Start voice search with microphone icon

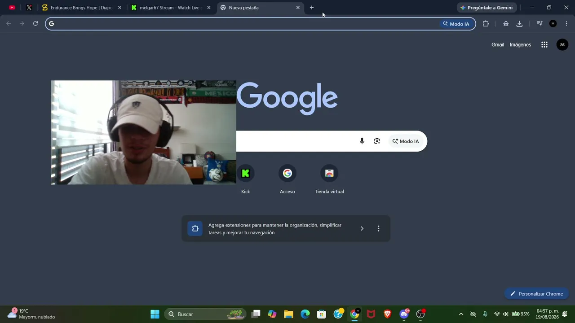point(362,141)
